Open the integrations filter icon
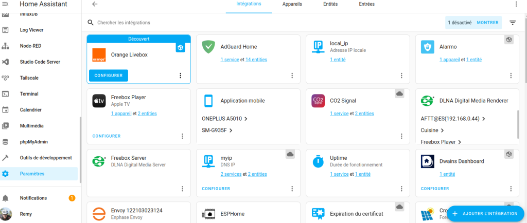This screenshot has height=223, width=527. 512,23
